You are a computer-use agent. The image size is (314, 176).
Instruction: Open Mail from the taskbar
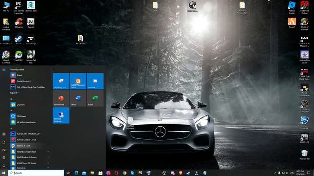tap(84, 173)
